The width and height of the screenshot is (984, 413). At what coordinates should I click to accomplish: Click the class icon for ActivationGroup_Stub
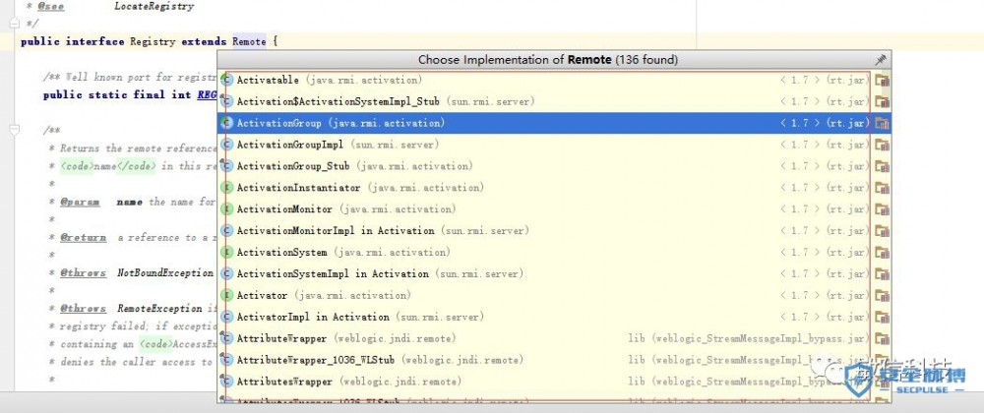click(226, 166)
